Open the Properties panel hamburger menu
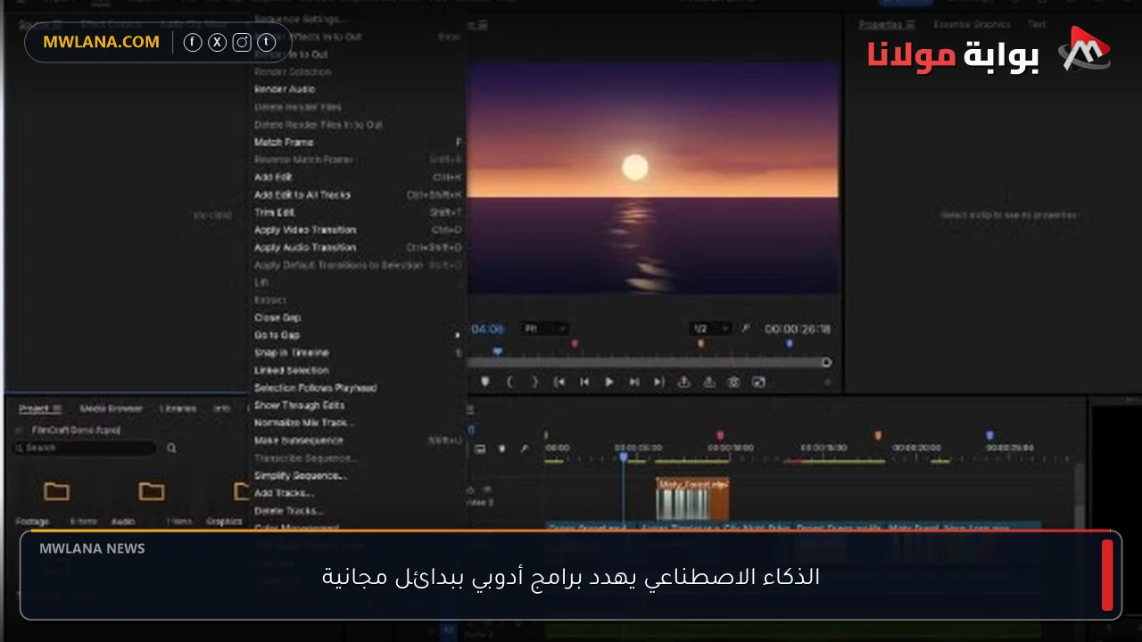This screenshot has height=642, width=1142. [910, 24]
